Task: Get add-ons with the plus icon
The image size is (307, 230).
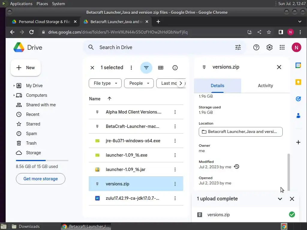Action: [x=298, y=142]
